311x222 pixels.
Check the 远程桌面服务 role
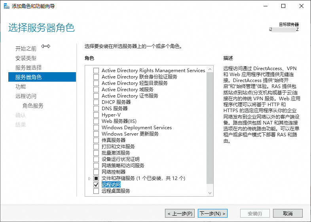[96, 191]
